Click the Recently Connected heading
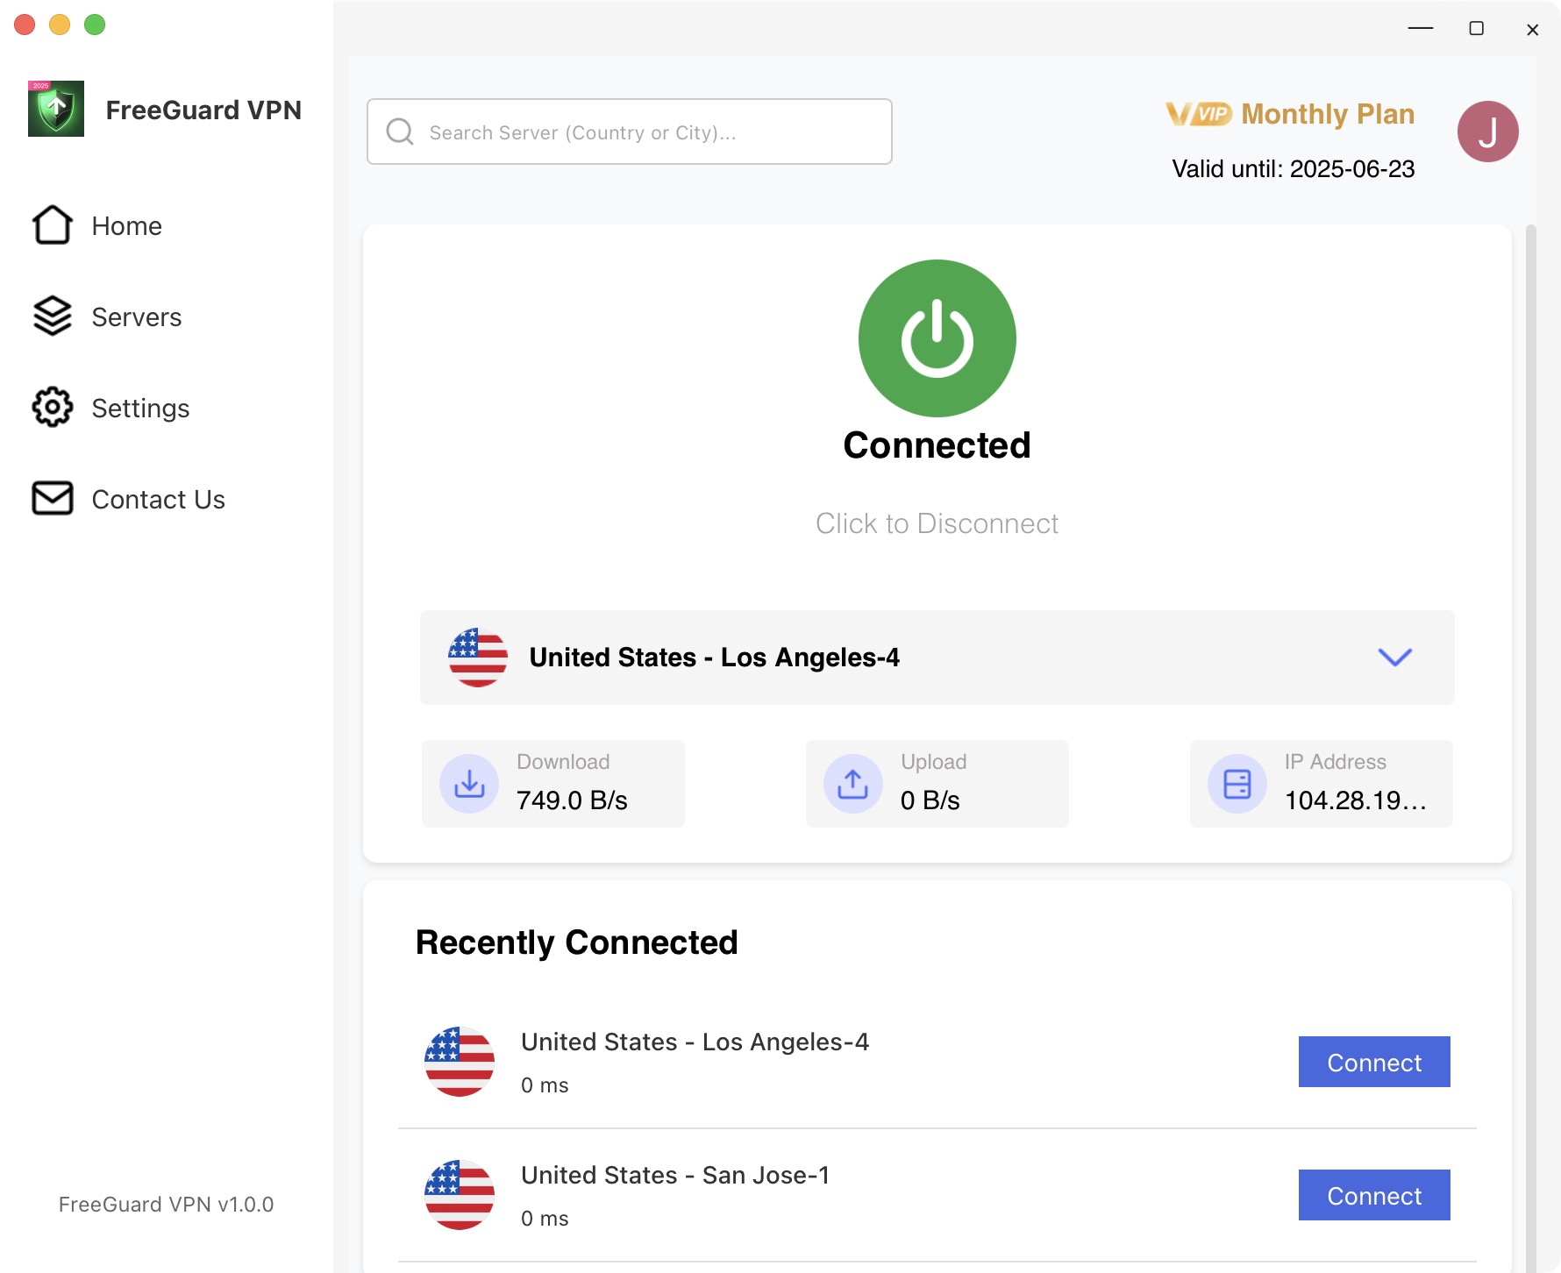Viewport: 1561px width, 1273px height. pos(577,942)
